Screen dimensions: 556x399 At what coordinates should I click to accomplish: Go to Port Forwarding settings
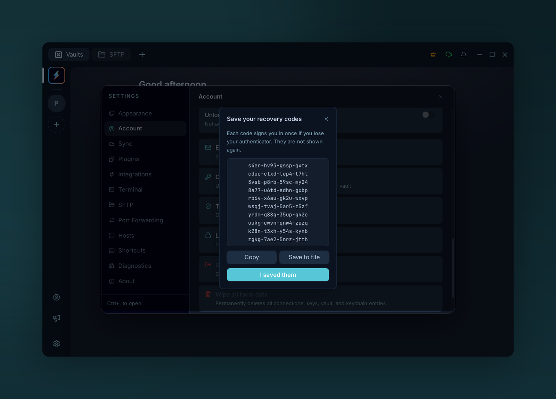point(145,220)
